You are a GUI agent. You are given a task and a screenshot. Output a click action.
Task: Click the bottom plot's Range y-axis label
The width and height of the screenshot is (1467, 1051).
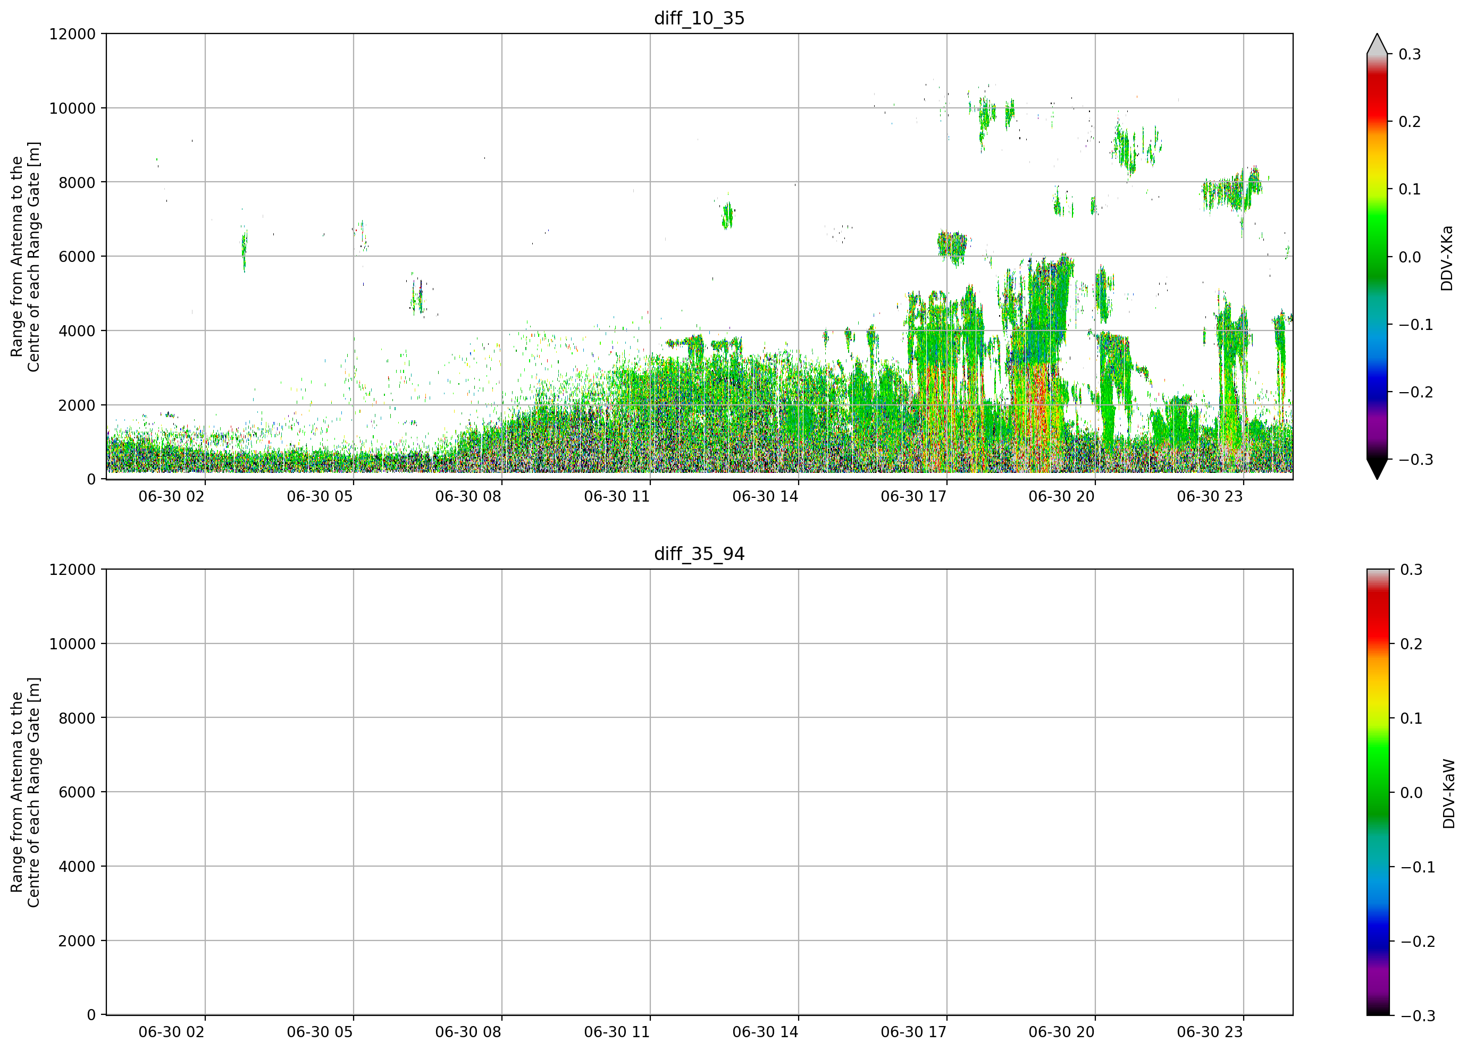click(x=25, y=792)
